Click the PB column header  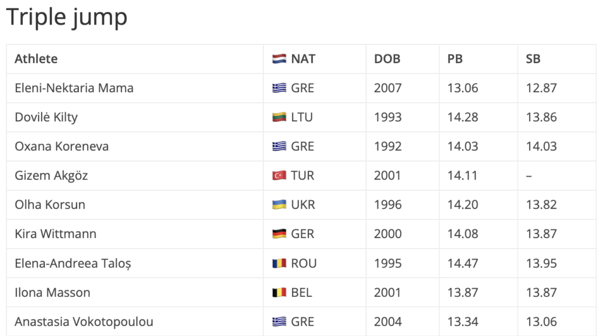coord(455,59)
